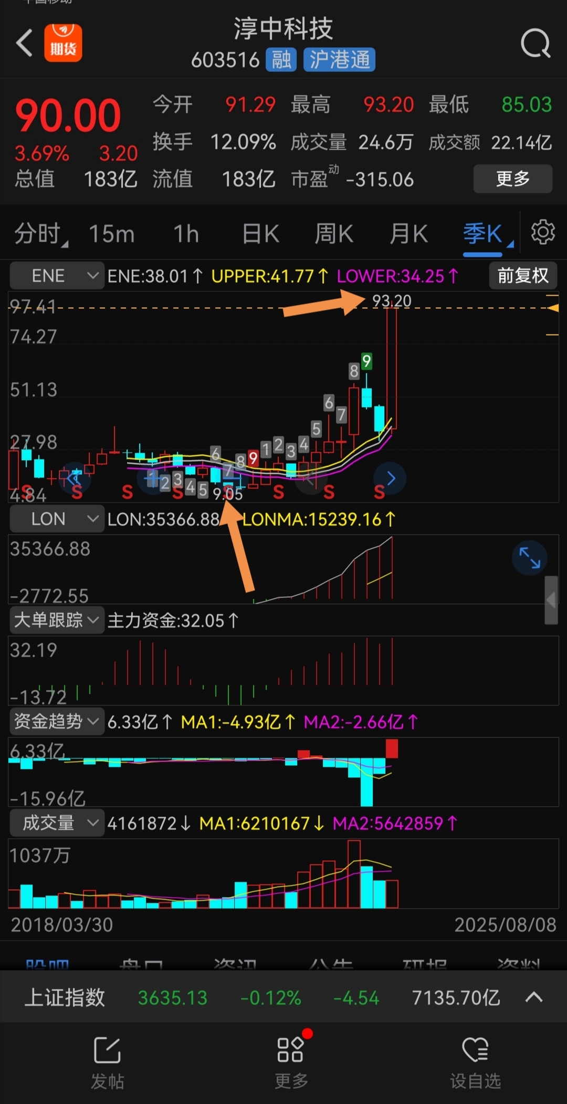Open the 成交量 indicator dropdown
The image size is (567, 1104).
pyautogui.click(x=57, y=823)
